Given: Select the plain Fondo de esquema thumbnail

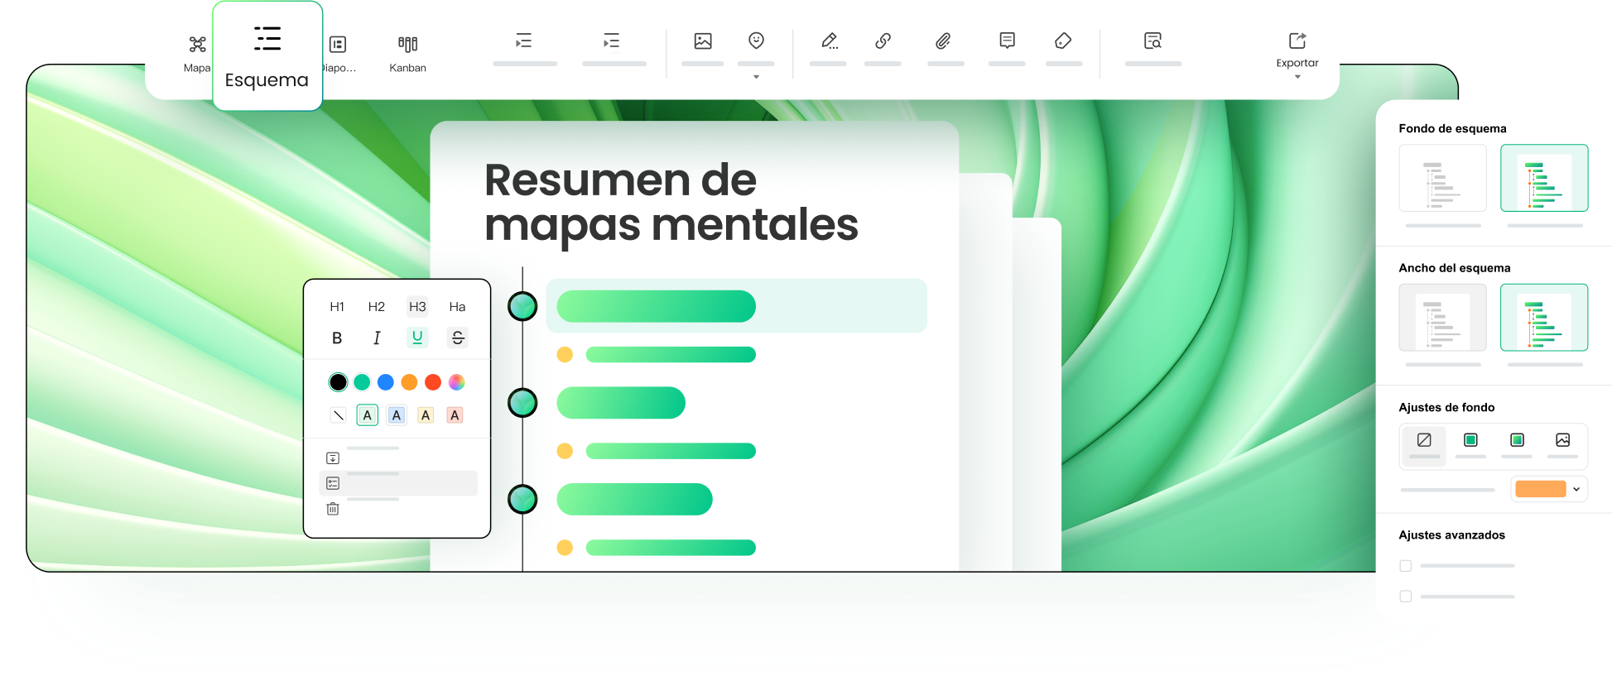Looking at the screenshot, I should pyautogui.click(x=1443, y=178).
